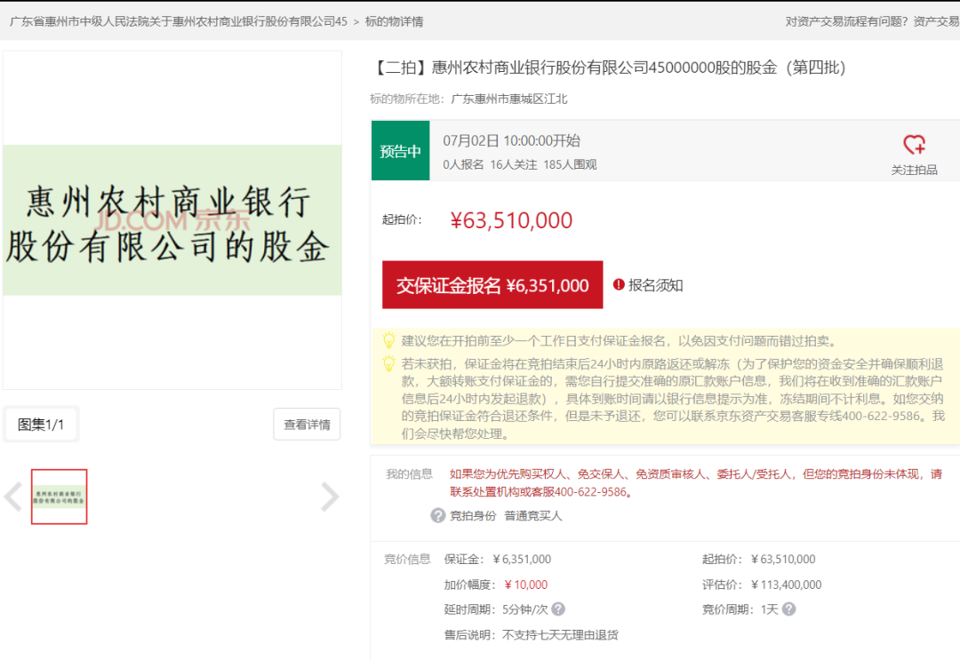
Task: Click the red notice about 优先购买权人
Action: point(696,482)
